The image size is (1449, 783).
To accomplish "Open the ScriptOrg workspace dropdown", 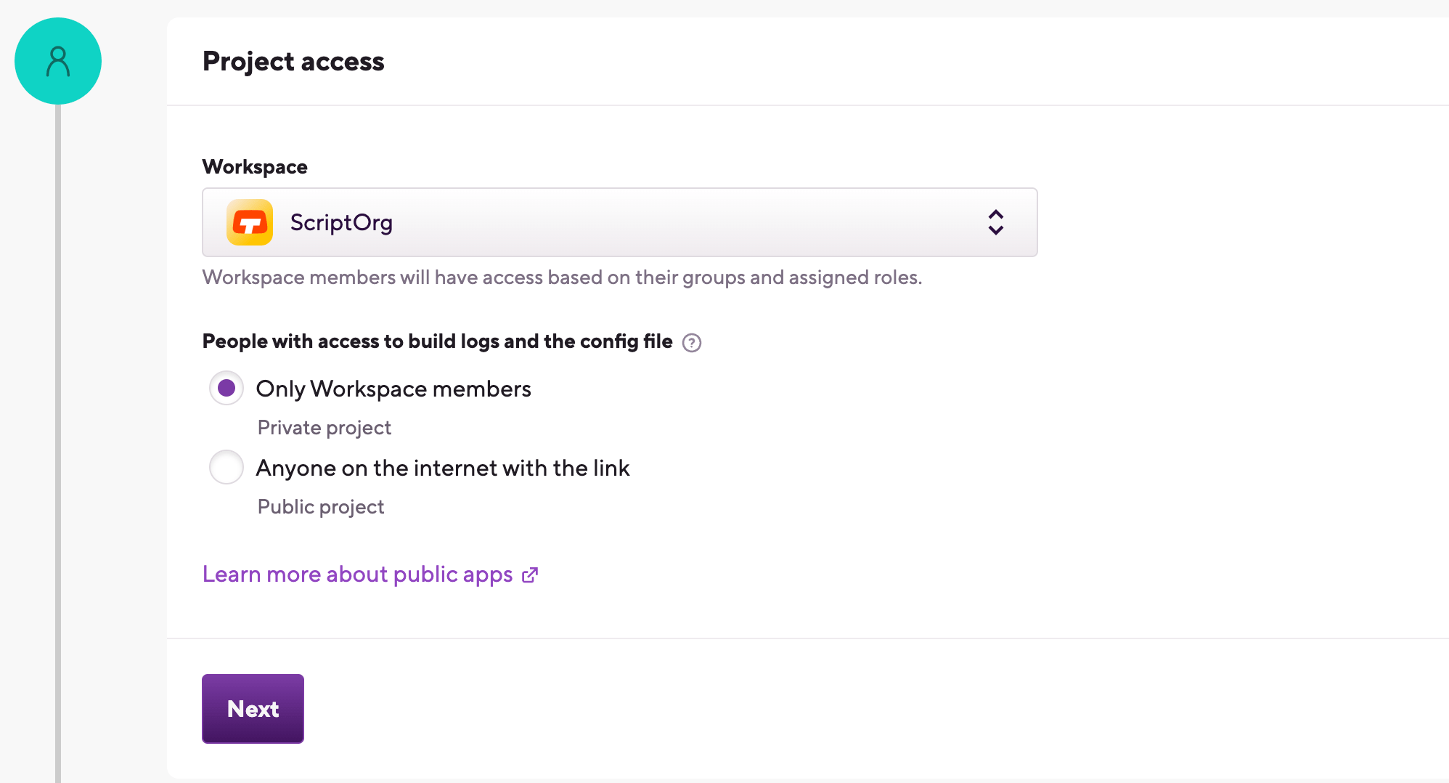I will pyautogui.click(x=619, y=222).
